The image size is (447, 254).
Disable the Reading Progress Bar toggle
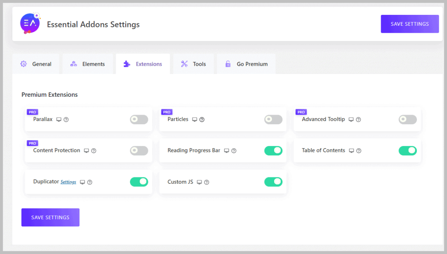click(273, 150)
